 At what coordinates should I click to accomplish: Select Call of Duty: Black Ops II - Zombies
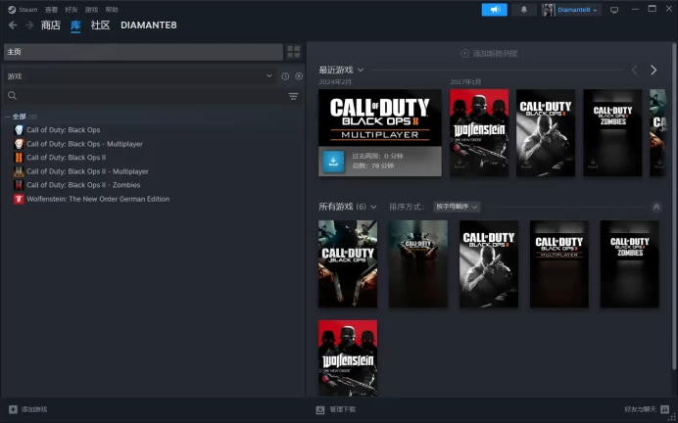(83, 185)
